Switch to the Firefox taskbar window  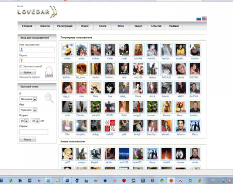[171, 180]
